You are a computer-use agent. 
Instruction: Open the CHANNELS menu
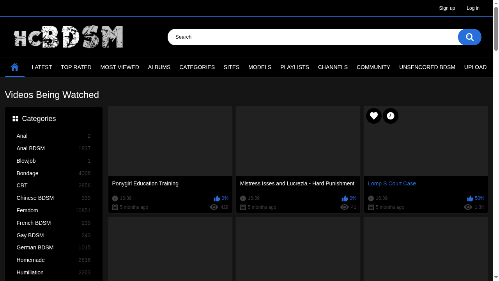tap(333, 67)
